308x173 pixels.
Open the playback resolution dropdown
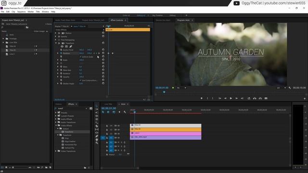click(x=281, y=88)
